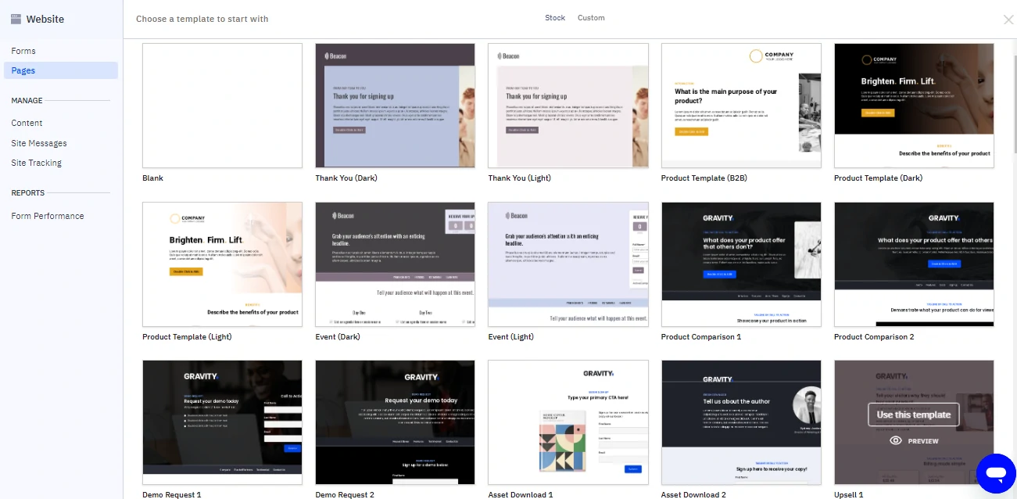1017x499 pixels.
Task: Click the eye icon beside PREVIEW
Action: [896, 441]
